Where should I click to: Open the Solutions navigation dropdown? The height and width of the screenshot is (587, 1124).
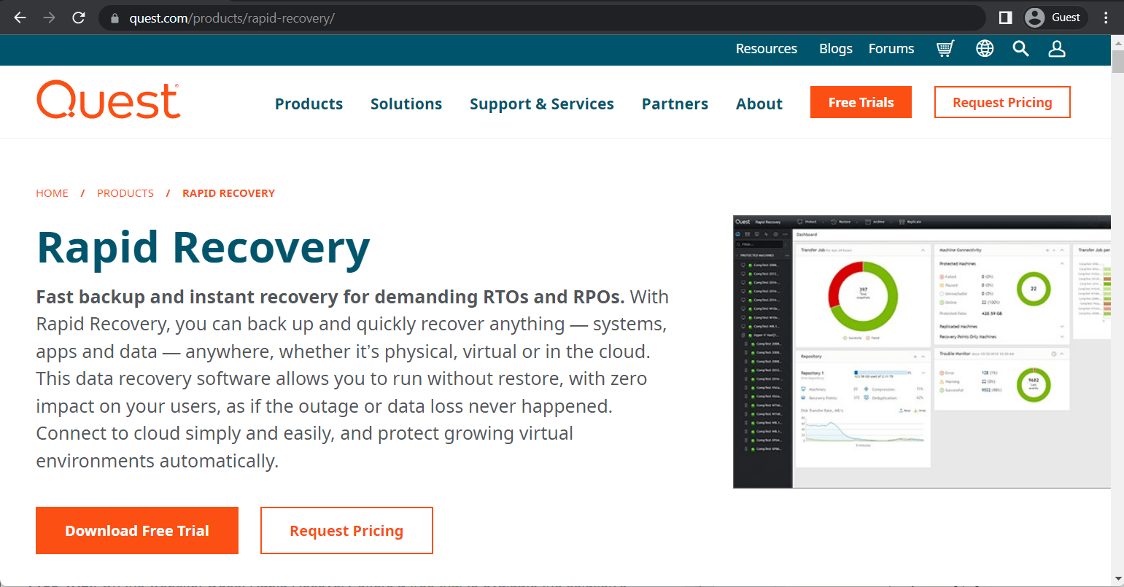coord(406,104)
